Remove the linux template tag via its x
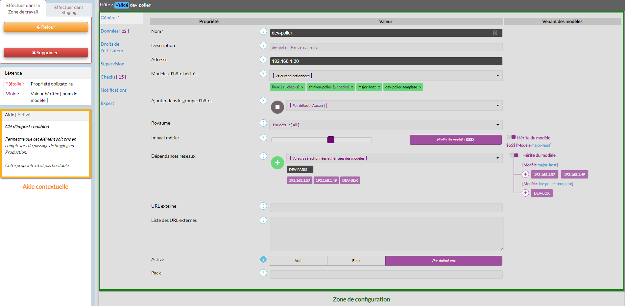The height and width of the screenshot is (306, 625). tap(302, 87)
